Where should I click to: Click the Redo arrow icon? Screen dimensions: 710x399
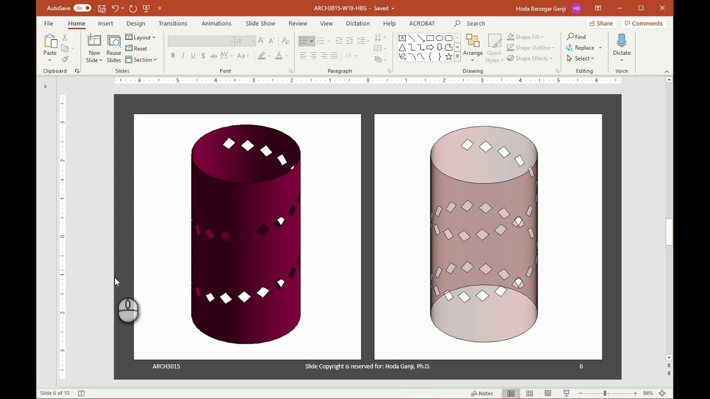click(x=133, y=8)
